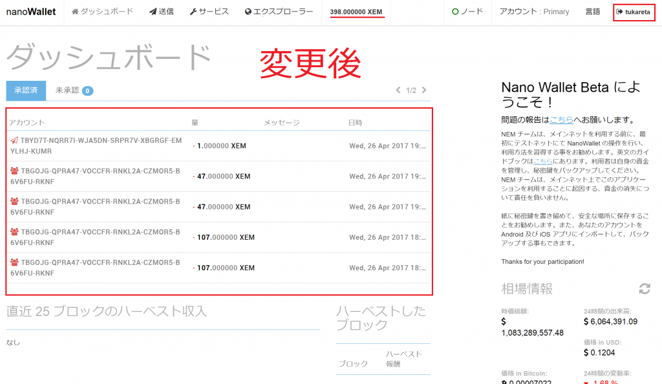Click the 398.000000 XEM balance

pyautogui.click(x=356, y=12)
